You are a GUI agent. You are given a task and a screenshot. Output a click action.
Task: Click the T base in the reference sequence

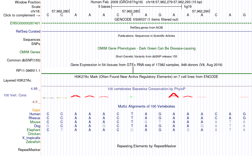click(132, 15)
